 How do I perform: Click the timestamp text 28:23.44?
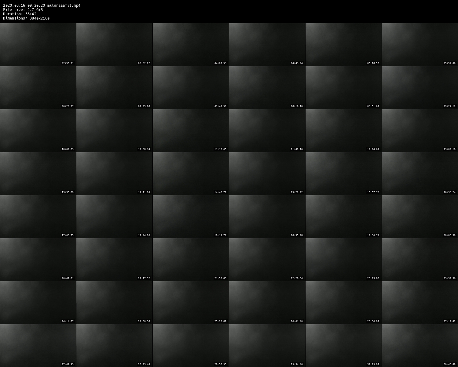pyautogui.click(x=144, y=364)
